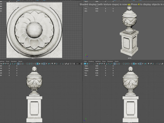The image size is (164, 123).
Task: Select the urn in the lower-left viewport
Action: point(34,81)
